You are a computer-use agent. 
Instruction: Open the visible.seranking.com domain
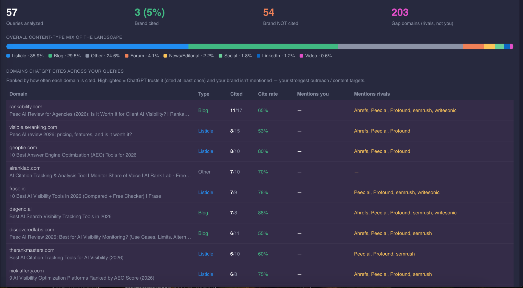point(33,127)
